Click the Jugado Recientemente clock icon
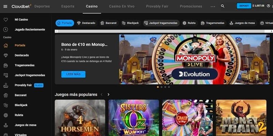This screenshot has height=136, width=273. coord(5,30)
